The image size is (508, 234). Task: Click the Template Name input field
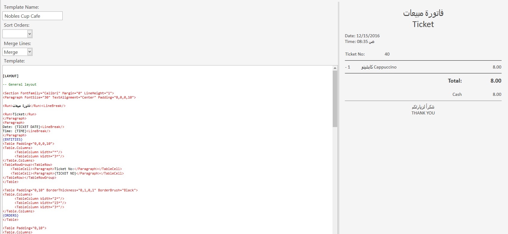tap(33, 16)
